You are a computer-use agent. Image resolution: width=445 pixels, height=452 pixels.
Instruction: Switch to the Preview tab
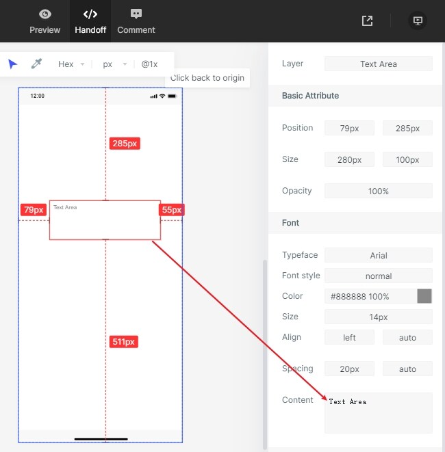point(44,21)
